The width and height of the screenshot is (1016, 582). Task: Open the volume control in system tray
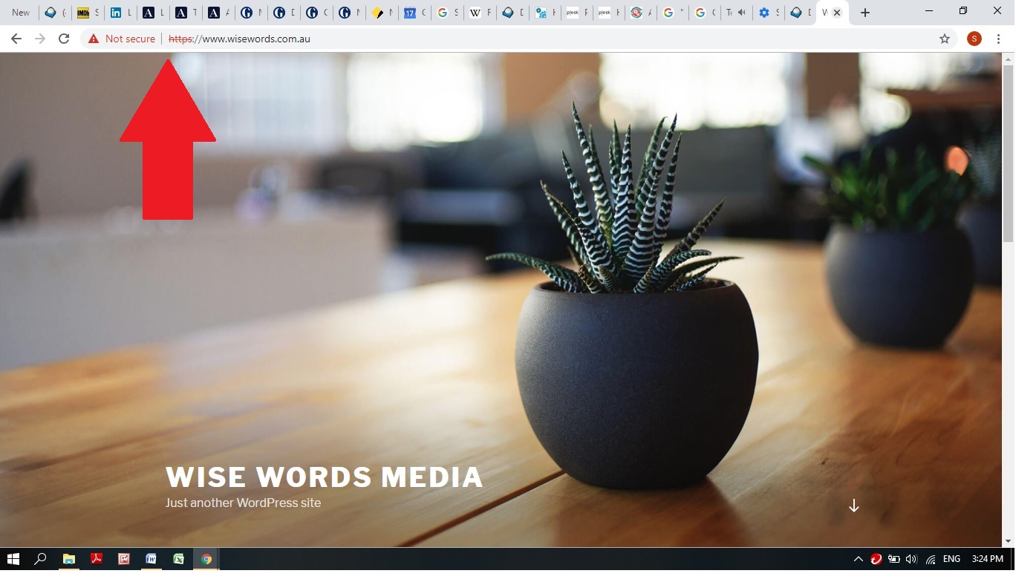[x=912, y=559]
